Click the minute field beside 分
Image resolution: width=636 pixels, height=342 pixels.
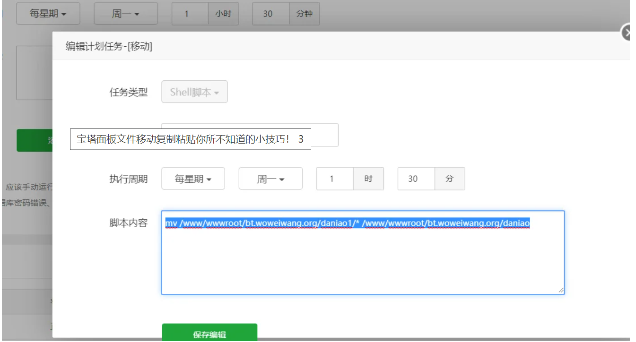[416, 179]
